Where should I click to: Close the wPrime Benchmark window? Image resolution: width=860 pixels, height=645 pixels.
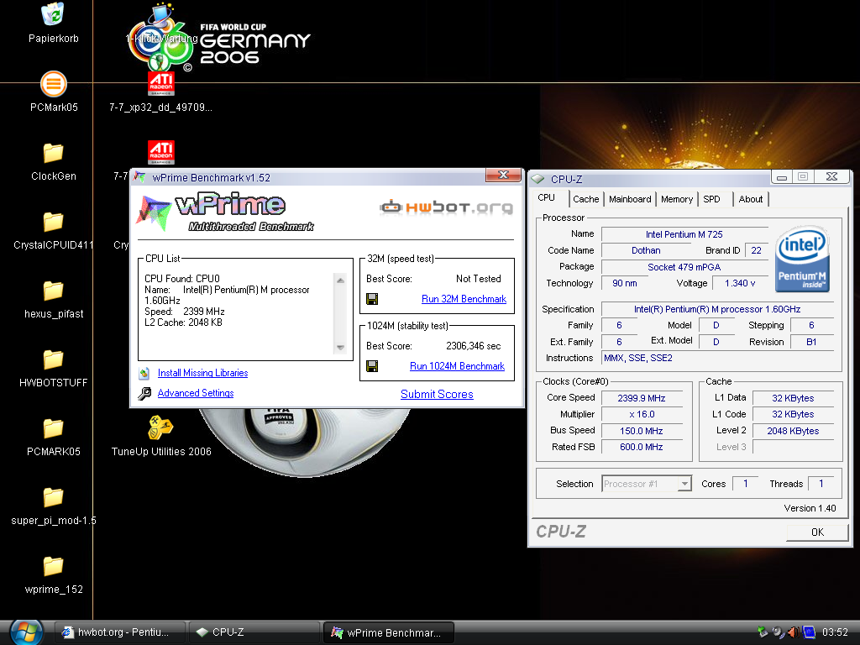[504, 175]
